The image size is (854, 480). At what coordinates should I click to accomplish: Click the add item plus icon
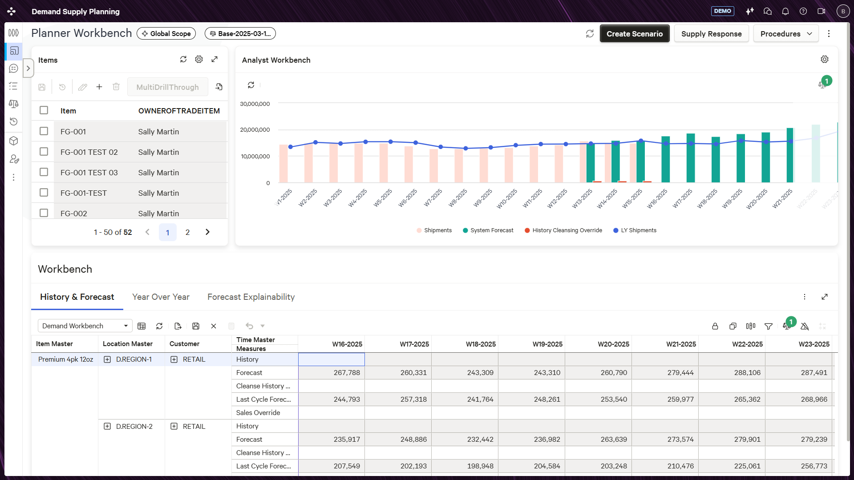99,87
